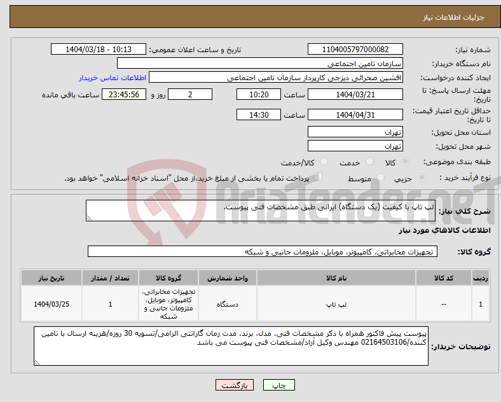This screenshot has height=402, width=501.
Task: Click the گروه کالا table column header
Action: click(x=168, y=278)
